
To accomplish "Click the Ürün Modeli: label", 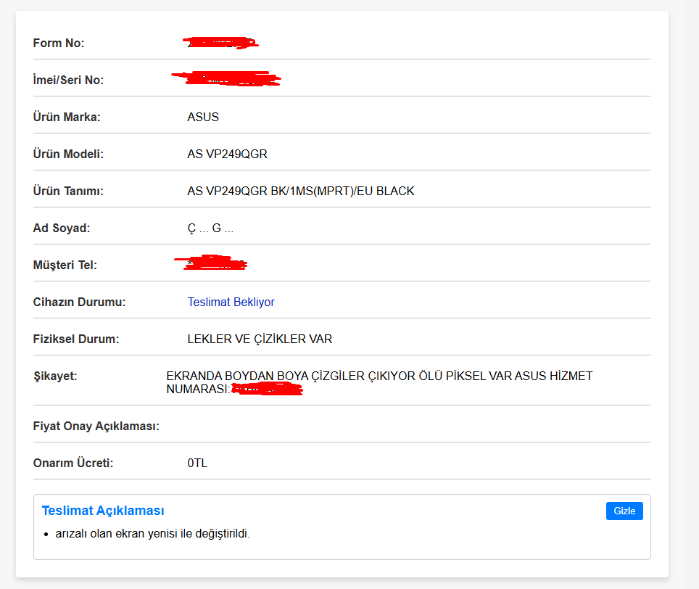I will pos(68,154).
